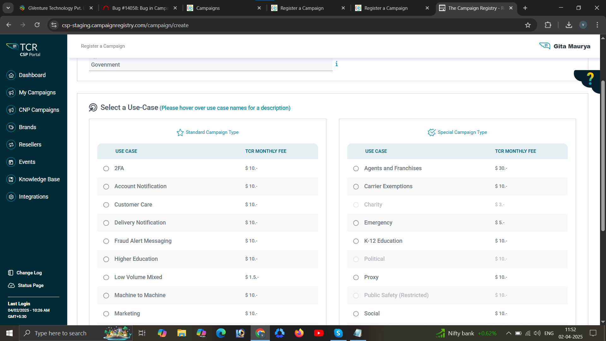Click the Change Log icon
This screenshot has width=606, height=341.
(x=11, y=273)
